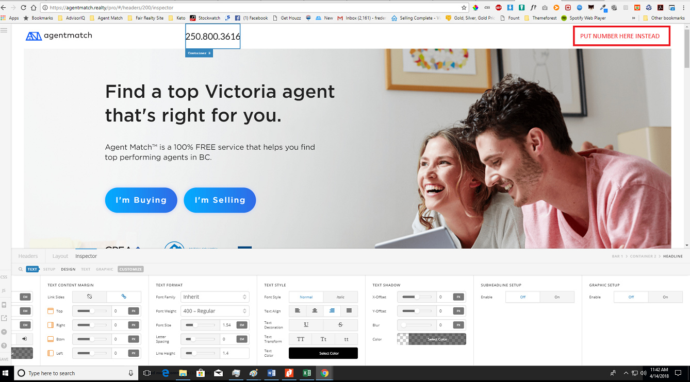Set text align to left

point(298,311)
